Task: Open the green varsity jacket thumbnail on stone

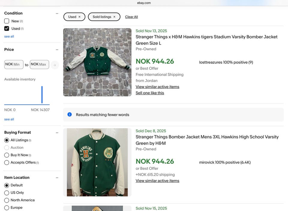Action: tap(97, 62)
